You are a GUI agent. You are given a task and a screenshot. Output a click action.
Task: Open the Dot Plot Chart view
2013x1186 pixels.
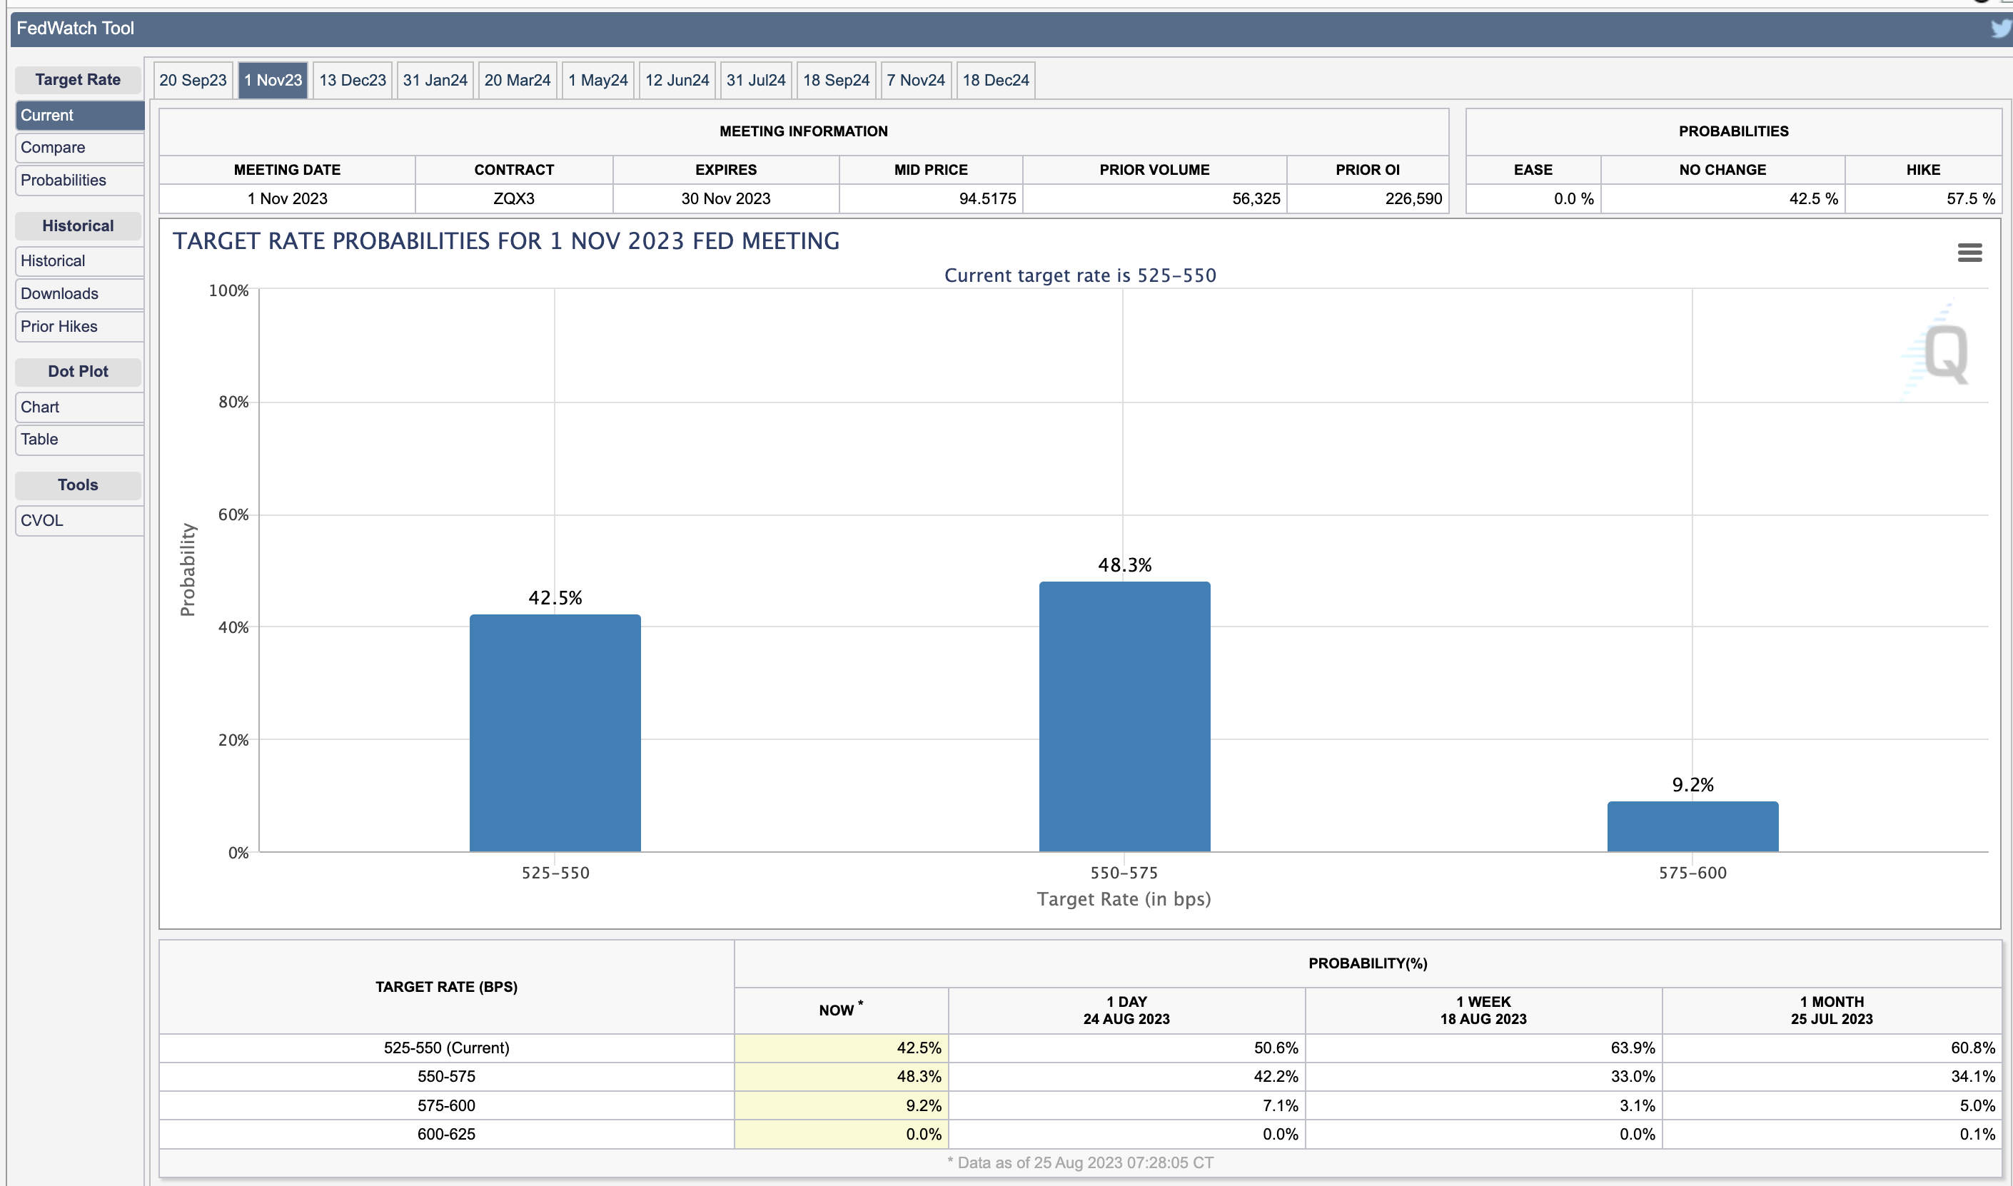pyautogui.click(x=79, y=407)
